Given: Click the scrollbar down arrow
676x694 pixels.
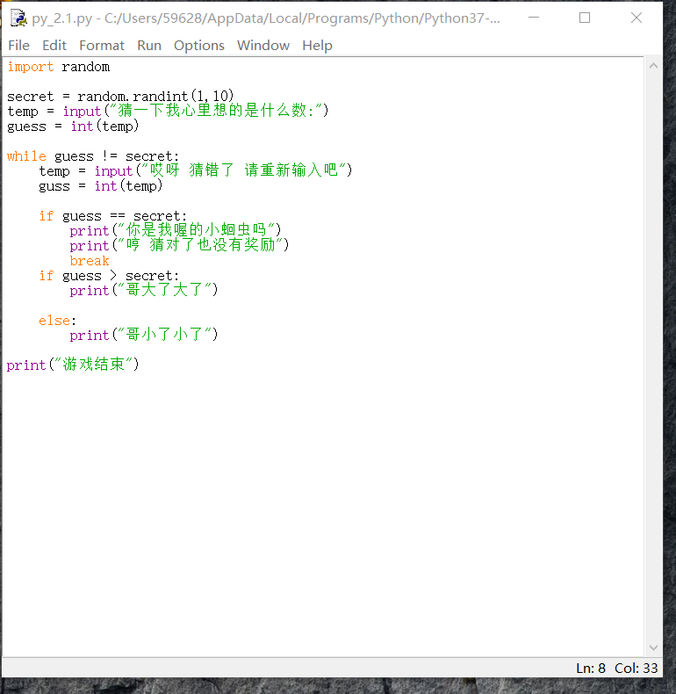Looking at the screenshot, I should click(653, 647).
